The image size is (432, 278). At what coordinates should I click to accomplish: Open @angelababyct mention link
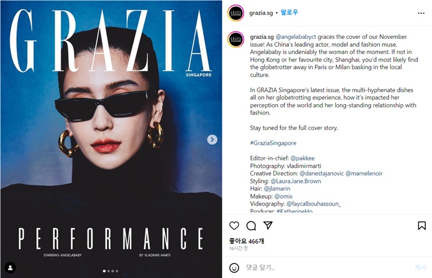coord(296,37)
